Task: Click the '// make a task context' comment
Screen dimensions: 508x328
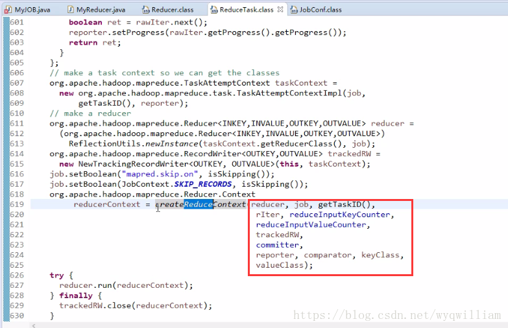Action: [x=165, y=73]
